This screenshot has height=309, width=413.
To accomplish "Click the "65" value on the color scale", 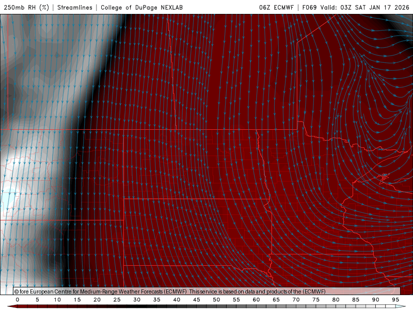I will pos(276,300).
